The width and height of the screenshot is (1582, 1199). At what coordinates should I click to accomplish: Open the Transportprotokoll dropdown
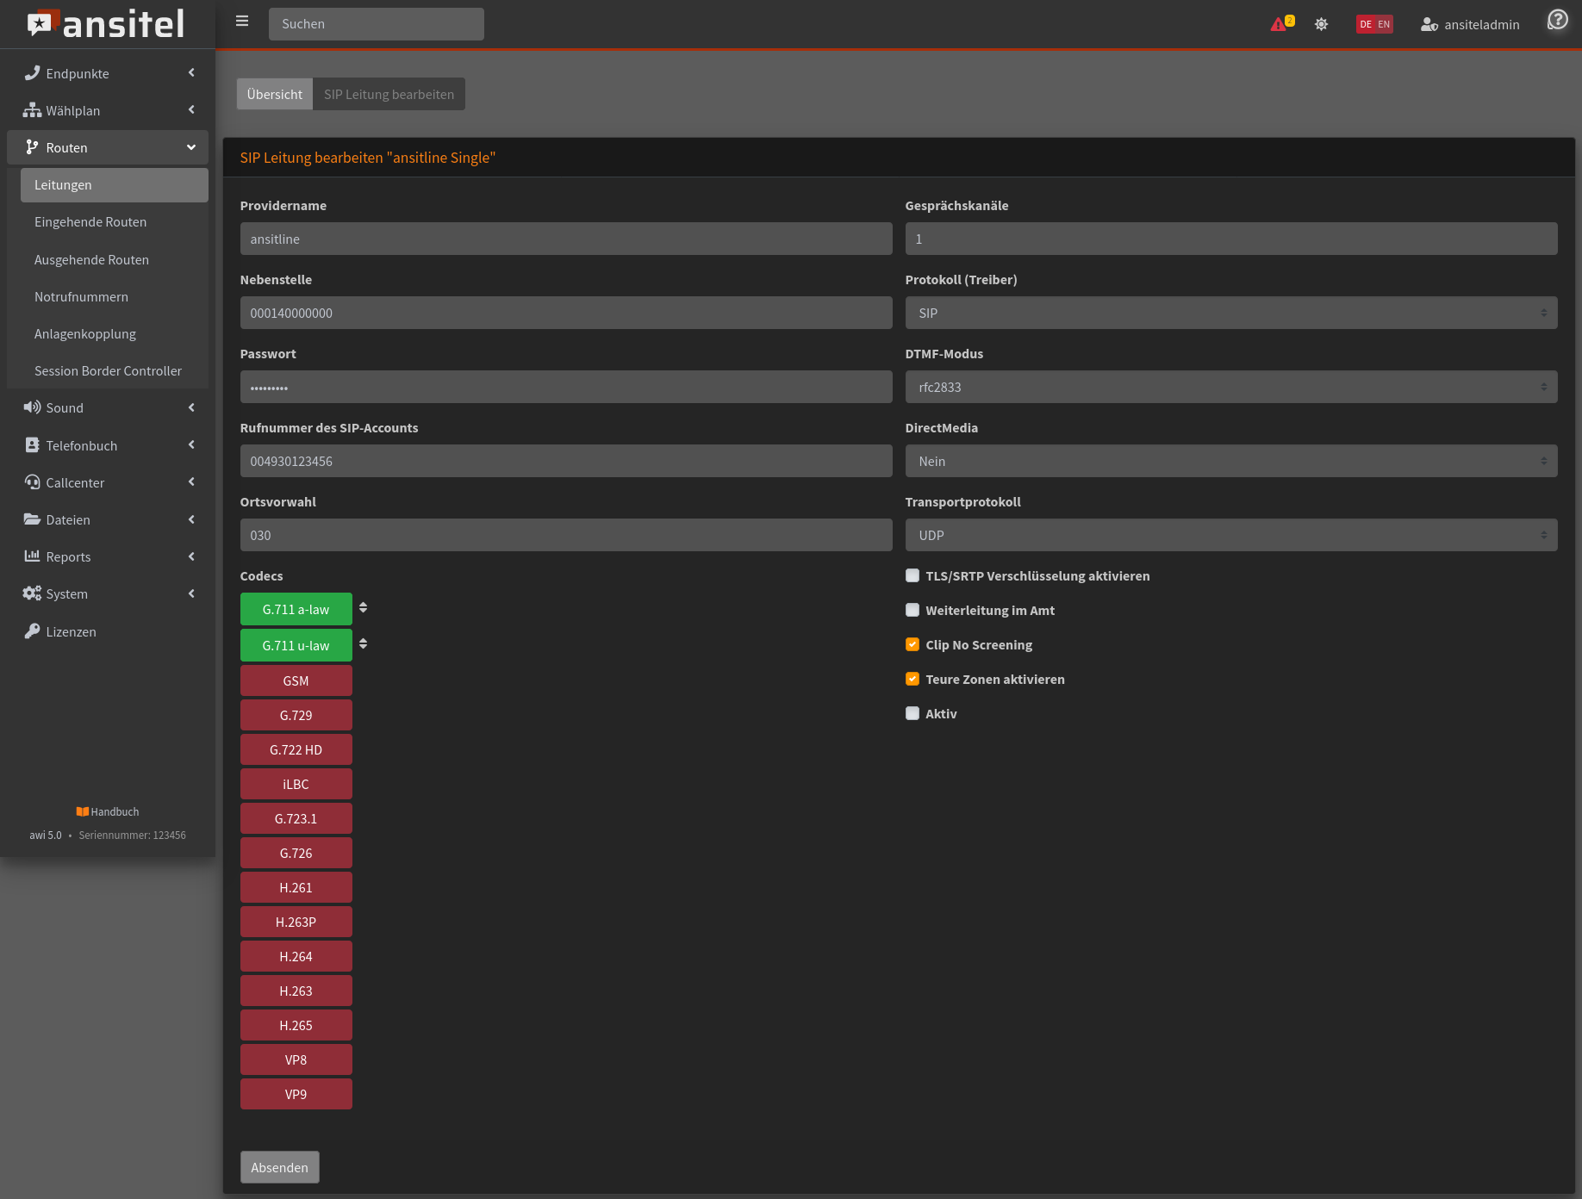pyautogui.click(x=1230, y=535)
